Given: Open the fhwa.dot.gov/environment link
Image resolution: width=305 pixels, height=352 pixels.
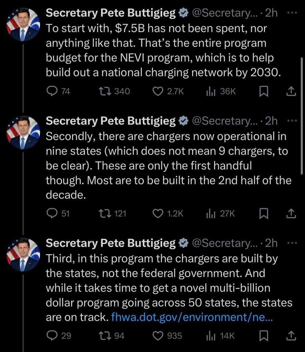Looking at the screenshot, I should coord(192,317).
